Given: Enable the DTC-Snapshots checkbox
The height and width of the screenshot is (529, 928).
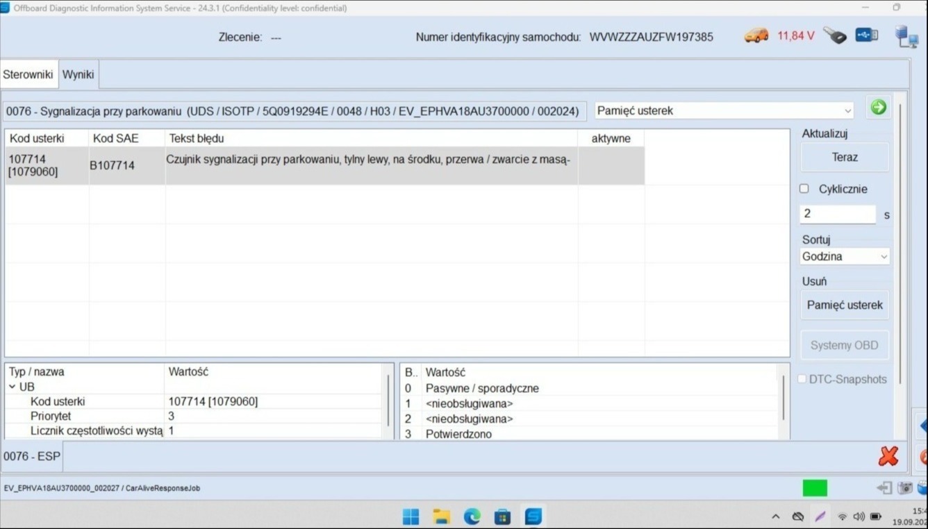Looking at the screenshot, I should click(802, 379).
